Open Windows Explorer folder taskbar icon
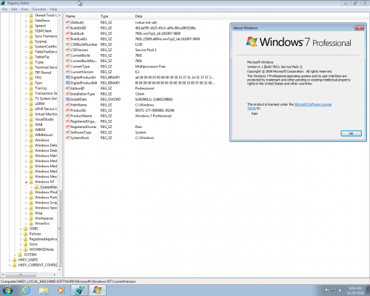This screenshot has width=370, height=296. (44, 290)
